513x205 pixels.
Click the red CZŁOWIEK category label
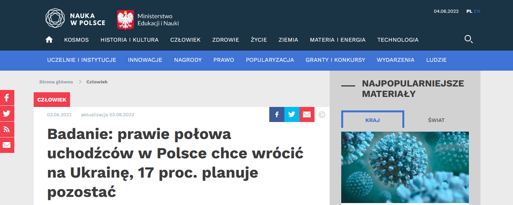pyautogui.click(x=52, y=100)
